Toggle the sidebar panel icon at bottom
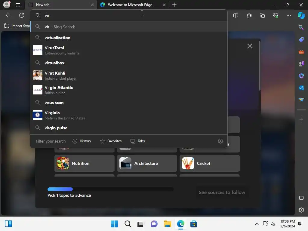The width and height of the screenshot is (308, 231). (x=301, y=198)
